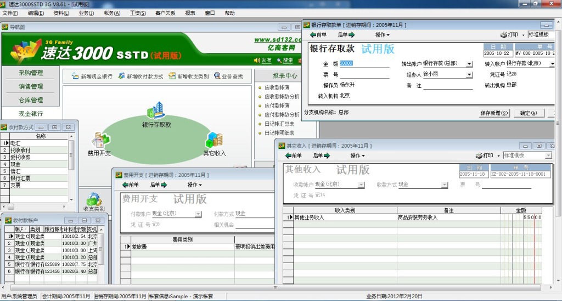
Task: Click 名称 column header in 收付款方式
Action: pyautogui.click(x=41, y=136)
